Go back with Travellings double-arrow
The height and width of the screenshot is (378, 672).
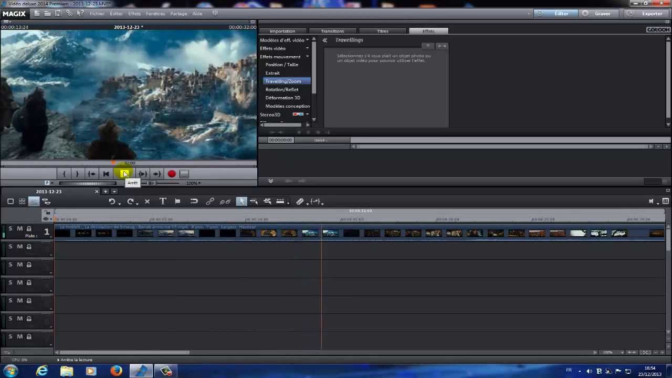point(325,40)
